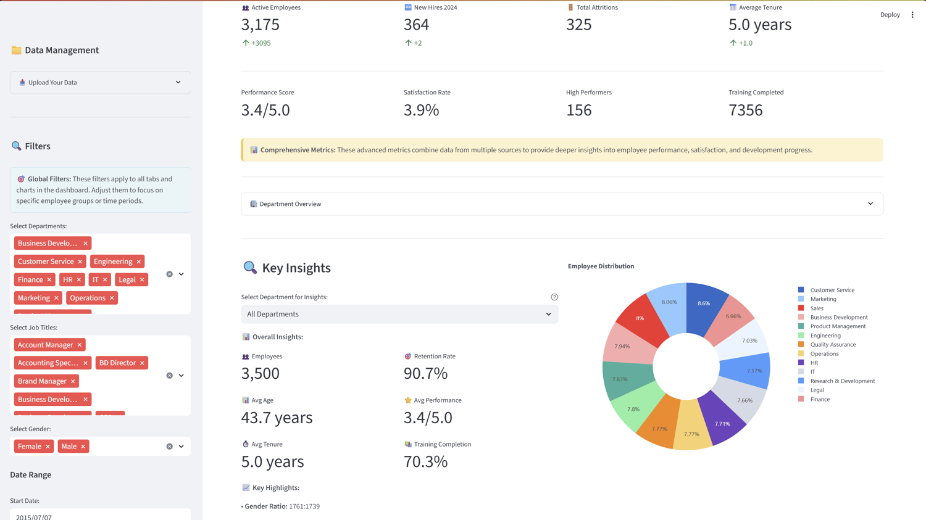This screenshot has height=520, width=926.
Task: Open the Select Departments dropdown arrow
Action: (181, 274)
